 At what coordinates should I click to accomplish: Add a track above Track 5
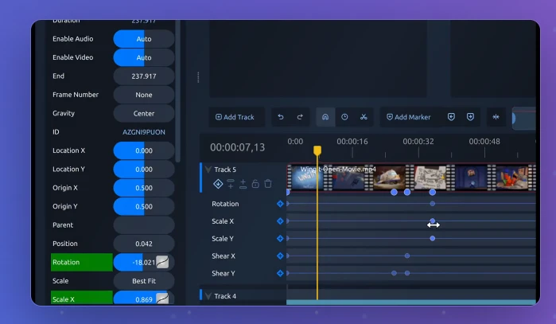coord(231,183)
